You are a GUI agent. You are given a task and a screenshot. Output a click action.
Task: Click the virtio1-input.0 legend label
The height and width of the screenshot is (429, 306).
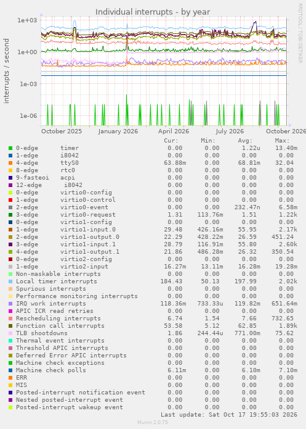[x=88, y=230]
